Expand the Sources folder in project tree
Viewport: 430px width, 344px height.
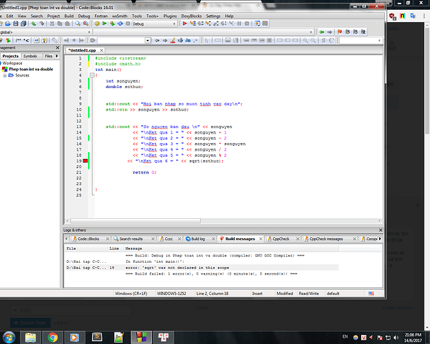[5, 75]
